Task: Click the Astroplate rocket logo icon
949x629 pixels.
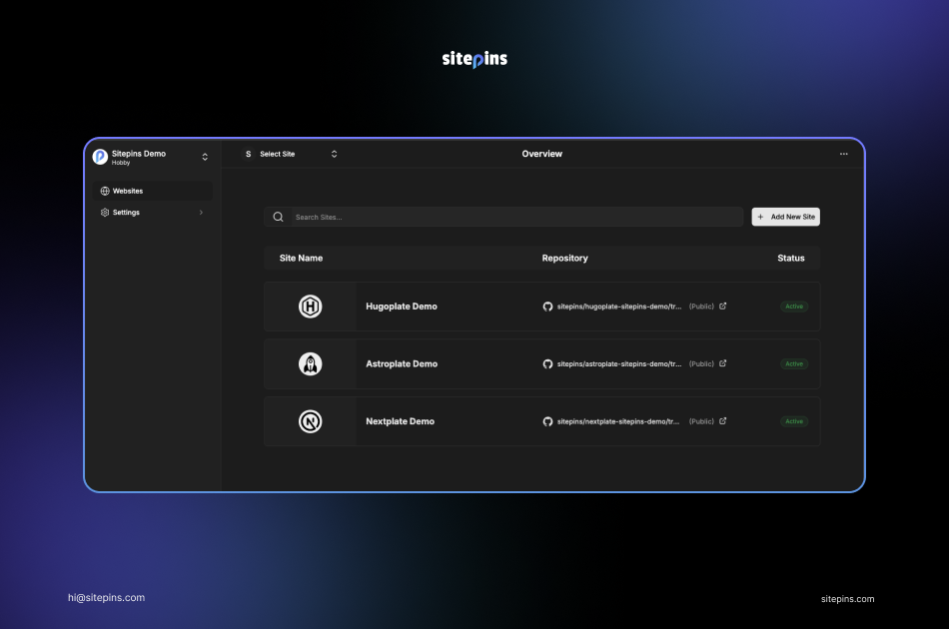Action: 310,364
